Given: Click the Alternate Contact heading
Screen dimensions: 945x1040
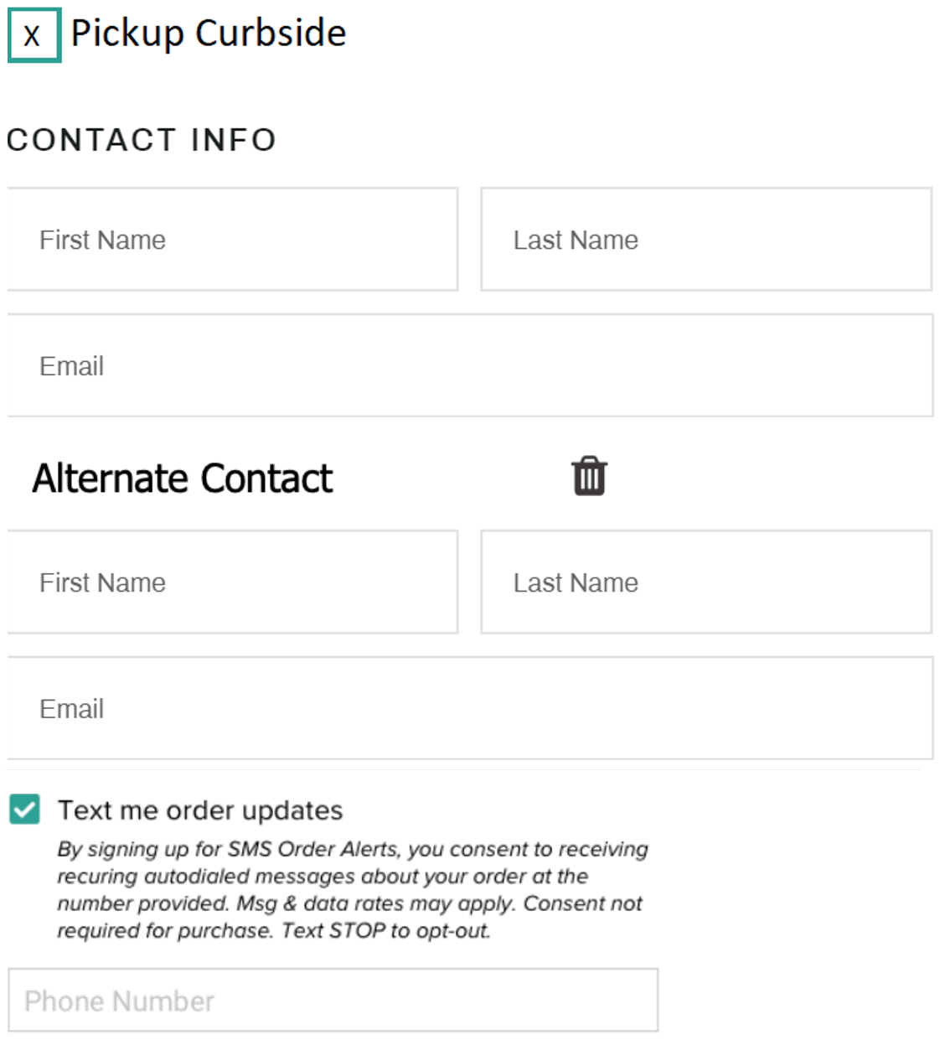Looking at the screenshot, I should (x=181, y=478).
